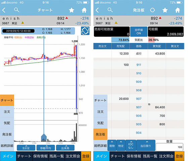Tap 残高一覧 in the 発注板 bottom bar
The image size is (191, 161).
coord(150,156)
